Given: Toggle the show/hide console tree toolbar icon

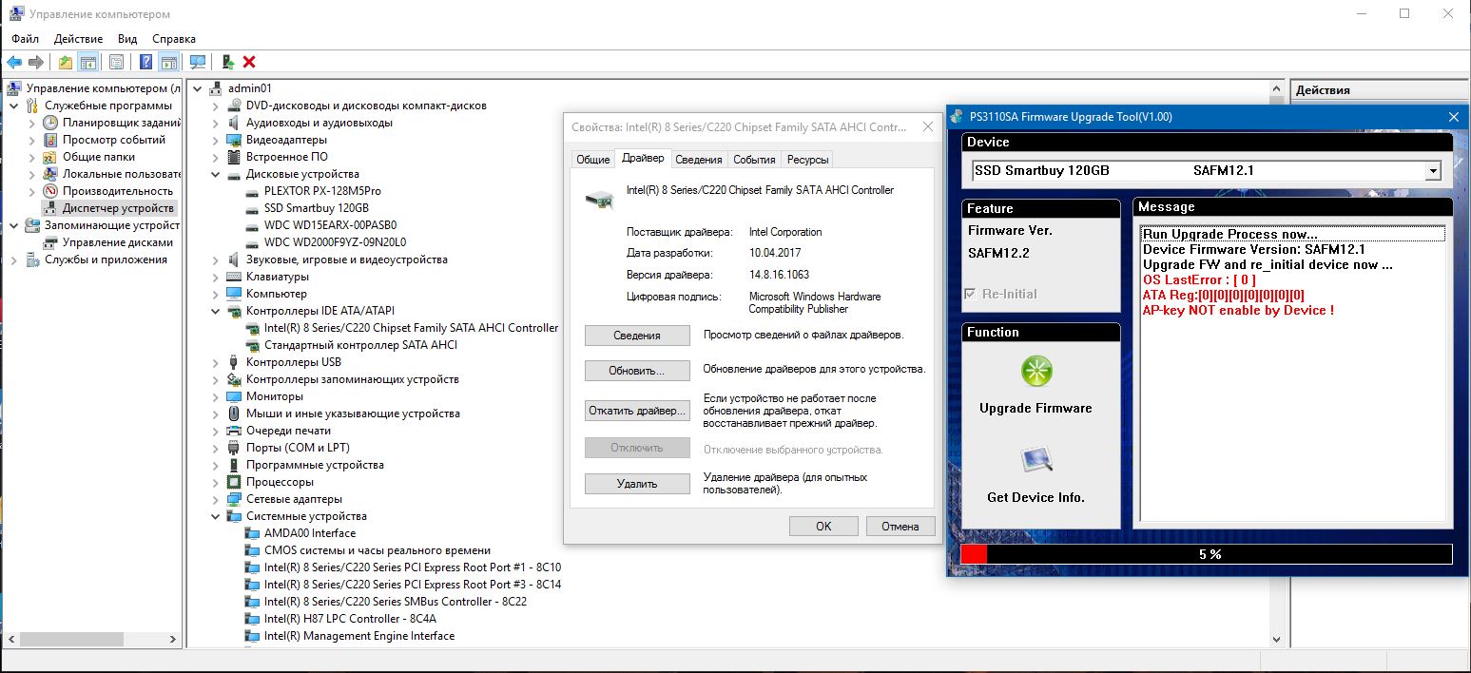Looking at the screenshot, I should [87, 62].
